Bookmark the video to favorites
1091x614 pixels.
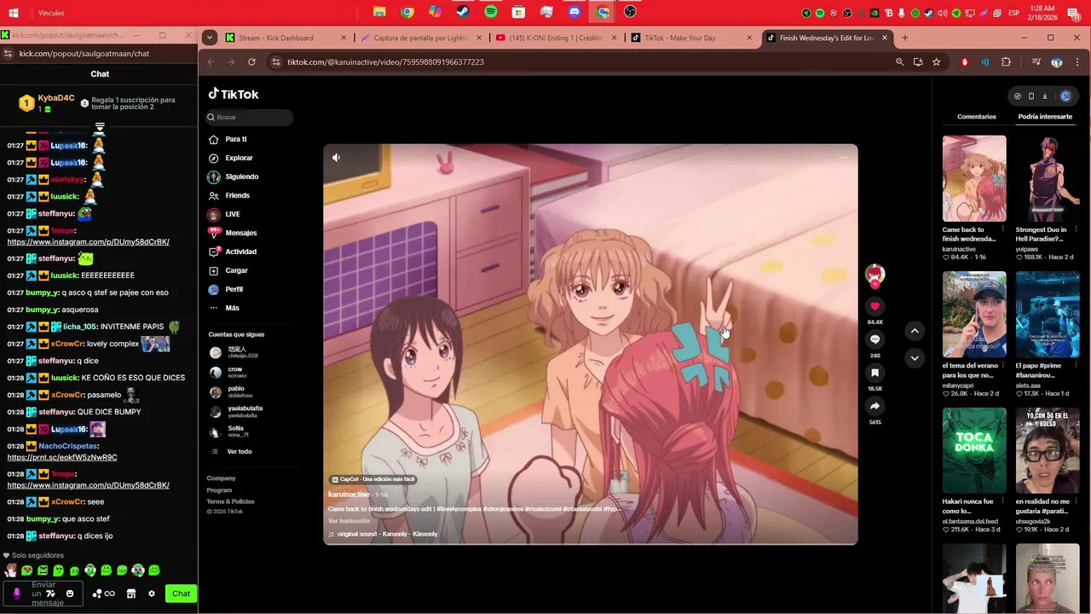[875, 373]
